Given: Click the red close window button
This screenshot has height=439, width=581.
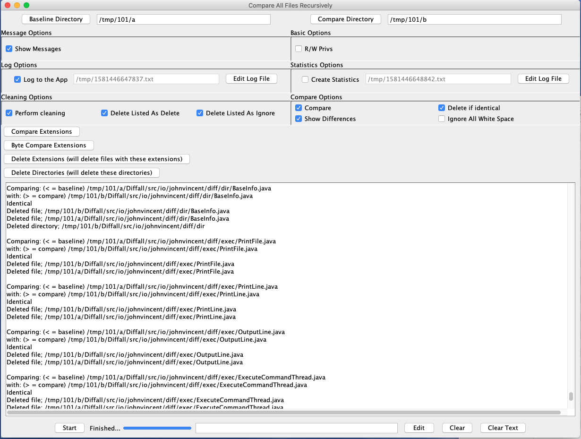Looking at the screenshot, I should [8, 5].
